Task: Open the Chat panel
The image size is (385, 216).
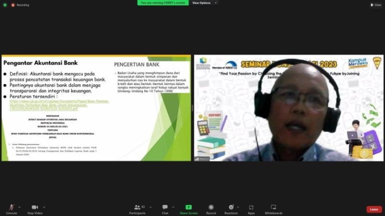Action: coord(165,209)
